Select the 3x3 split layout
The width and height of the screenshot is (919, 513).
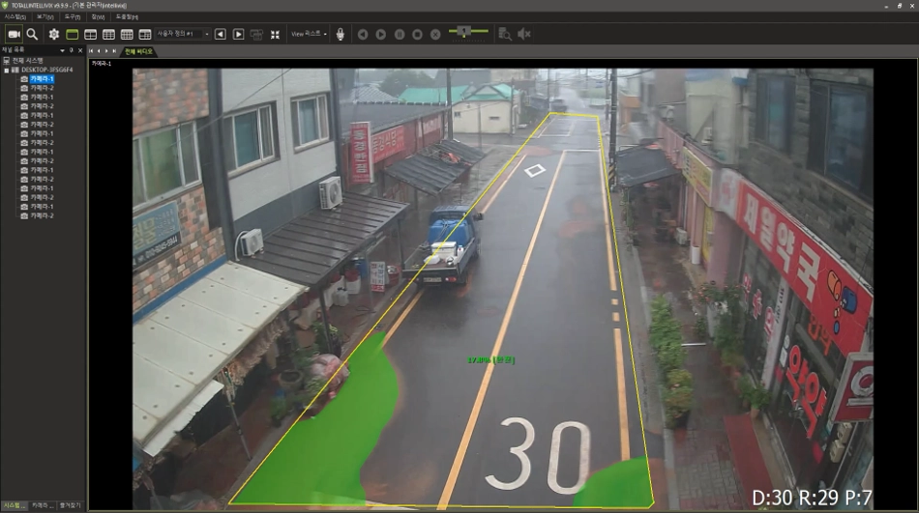[x=108, y=34]
